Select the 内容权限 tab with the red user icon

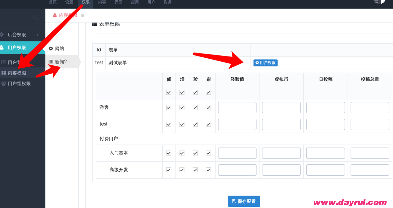coord(65,15)
